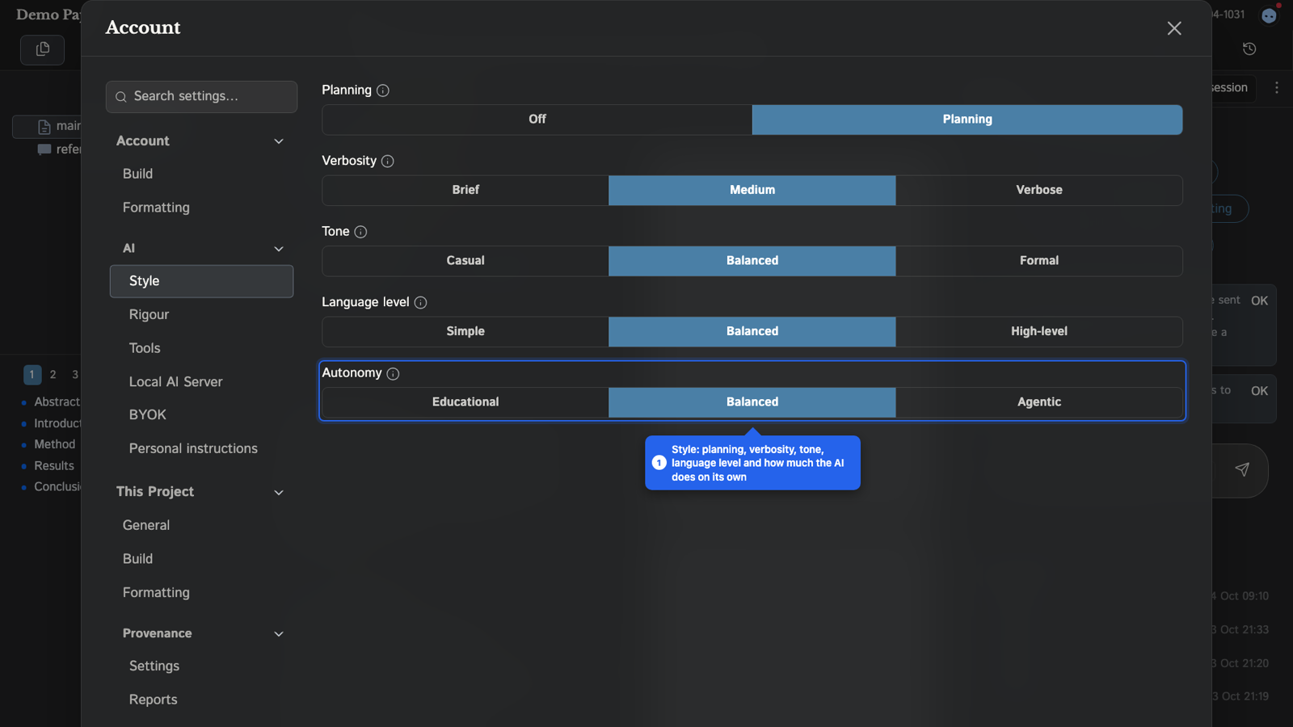The image size is (1293, 727).
Task: Set Autonomy to Educational
Action: click(x=465, y=402)
